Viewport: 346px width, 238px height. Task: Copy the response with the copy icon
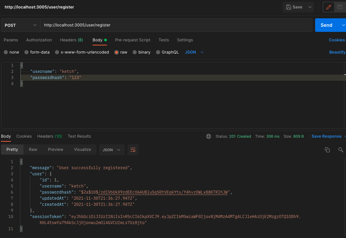click(x=327, y=150)
